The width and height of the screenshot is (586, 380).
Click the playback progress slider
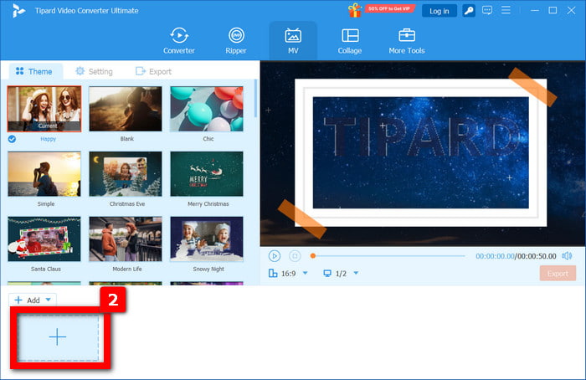point(388,256)
